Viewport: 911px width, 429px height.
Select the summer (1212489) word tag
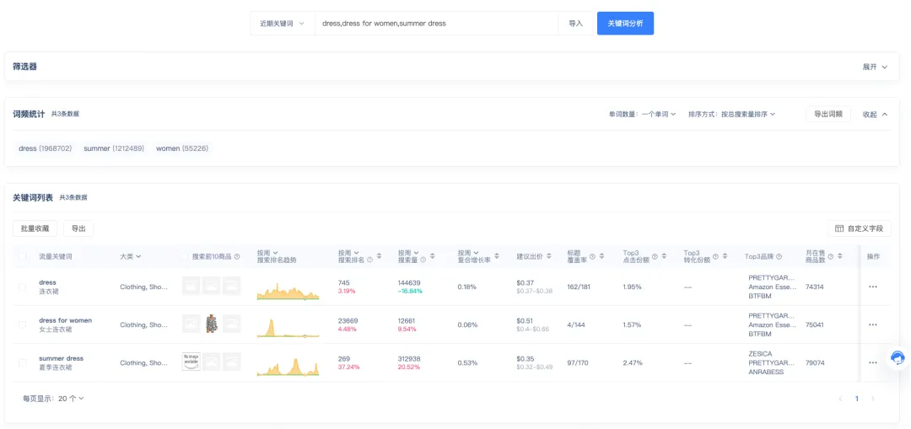click(x=114, y=148)
